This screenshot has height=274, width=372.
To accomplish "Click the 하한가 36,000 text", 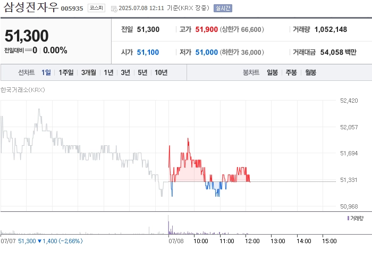I will [x=242, y=52].
